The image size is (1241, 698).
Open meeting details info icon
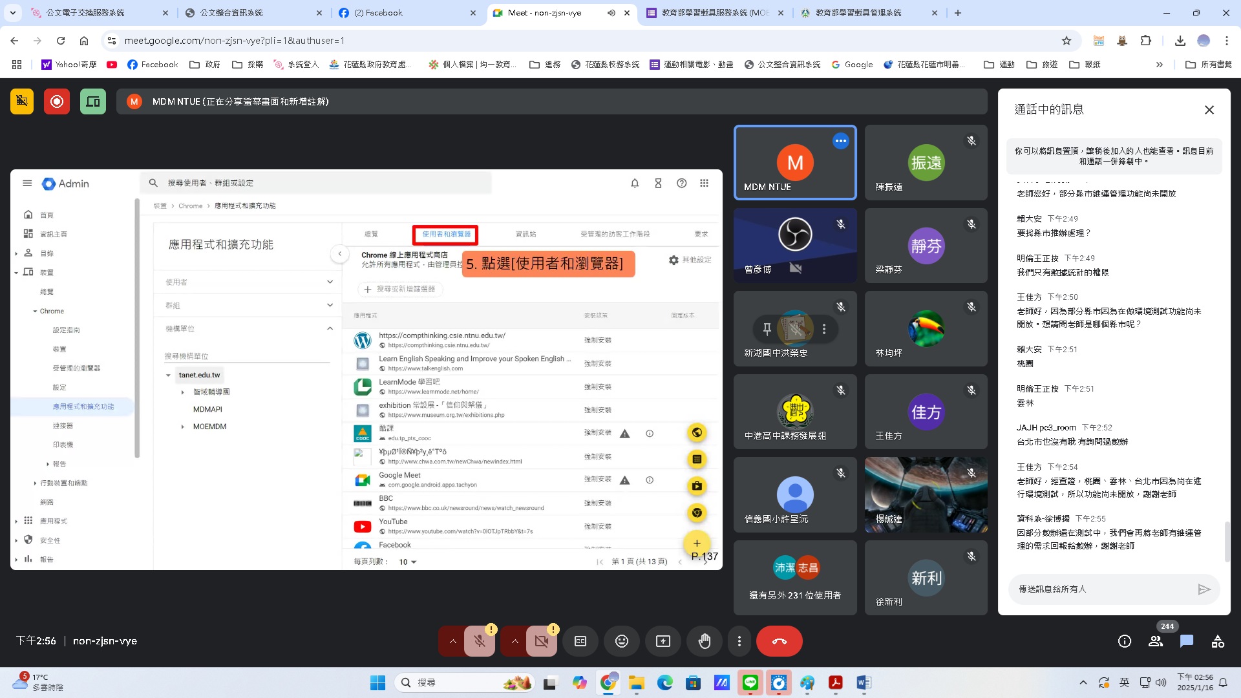click(1125, 641)
